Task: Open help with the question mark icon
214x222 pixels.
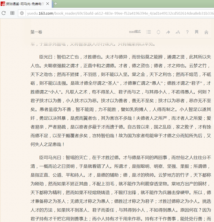Action: click(187, 32)
